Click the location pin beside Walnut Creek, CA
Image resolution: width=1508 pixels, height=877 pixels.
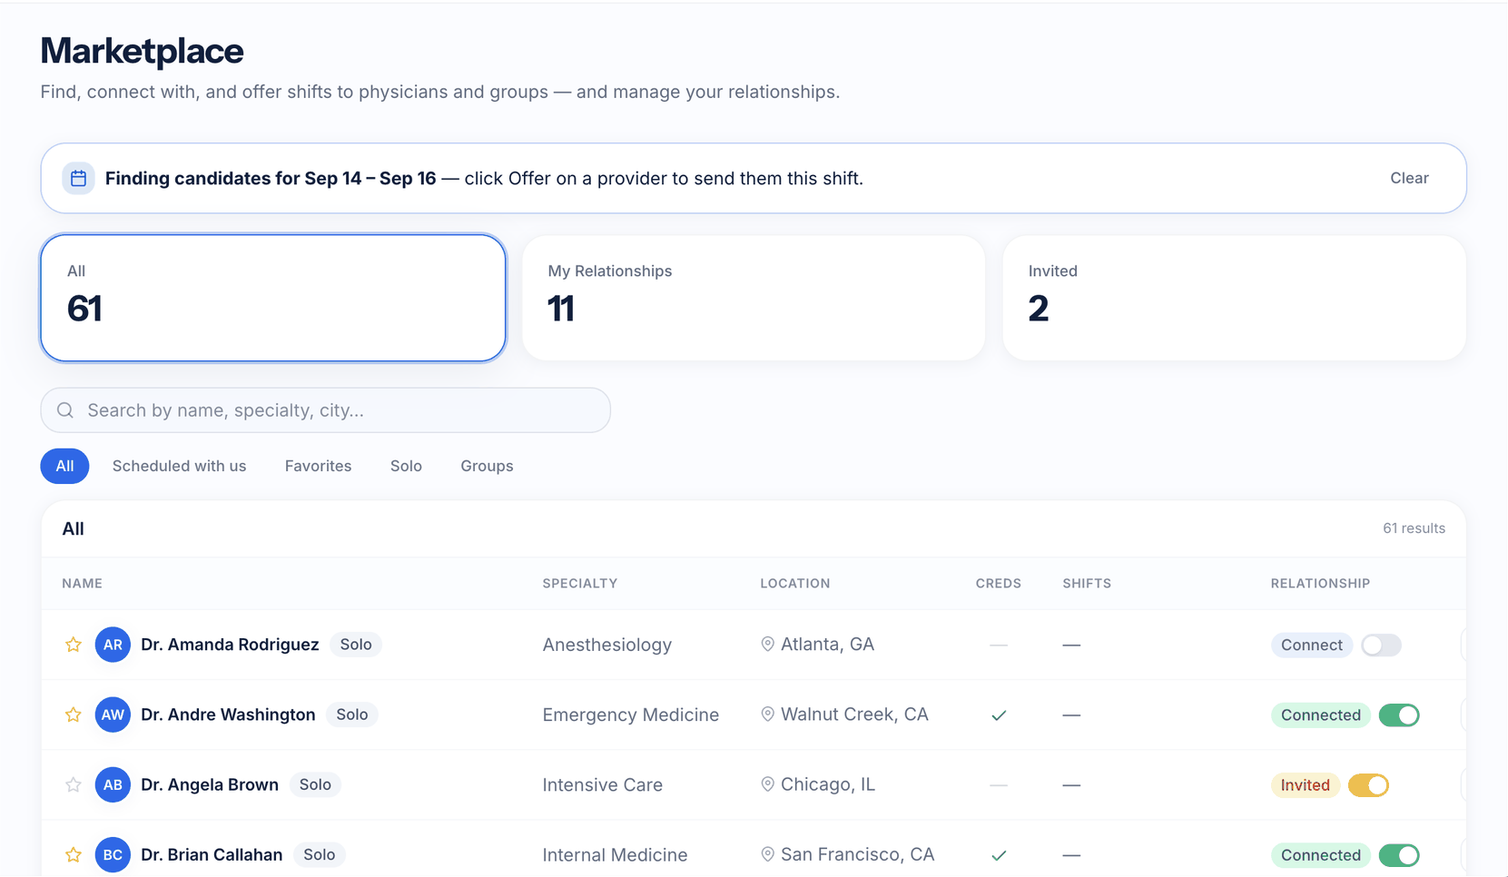pos(767,714)
